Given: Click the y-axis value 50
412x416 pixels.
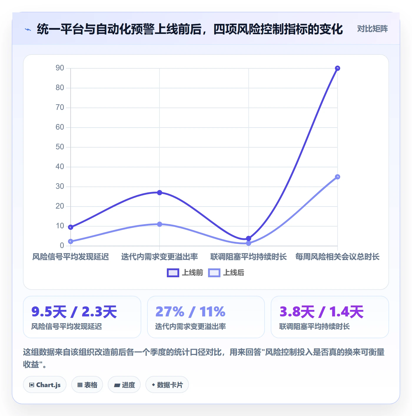Looking at the screenshot, I should (60, 147).
